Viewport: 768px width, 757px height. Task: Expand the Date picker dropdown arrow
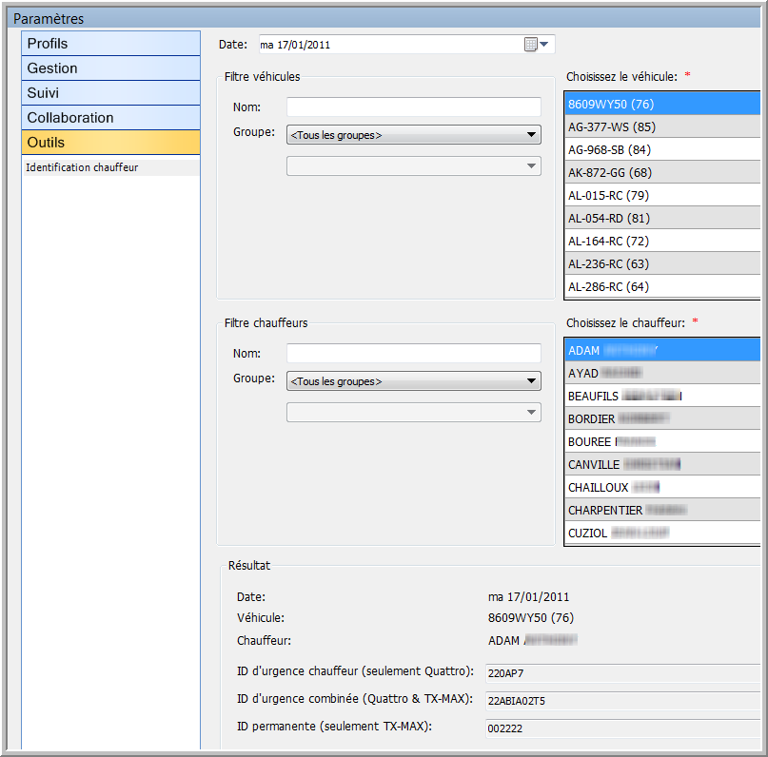(544, 45)
